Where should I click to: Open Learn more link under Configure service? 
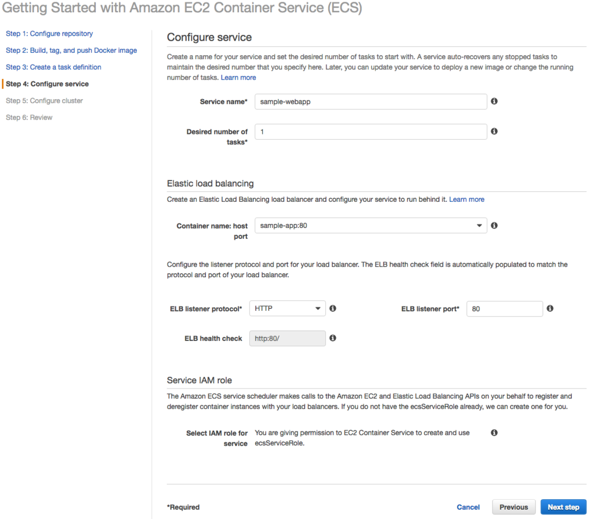pyautogui.click(x=238, y=77)
